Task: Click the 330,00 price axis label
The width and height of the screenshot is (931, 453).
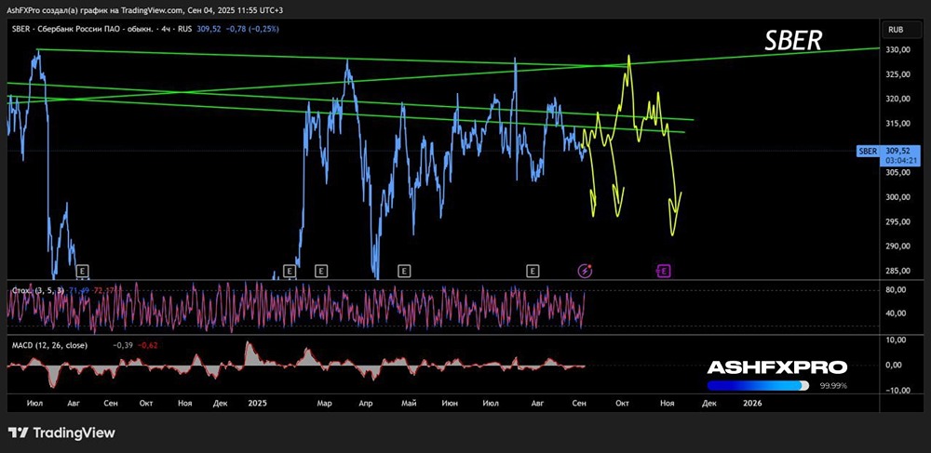Action: (x=897, y=50)
